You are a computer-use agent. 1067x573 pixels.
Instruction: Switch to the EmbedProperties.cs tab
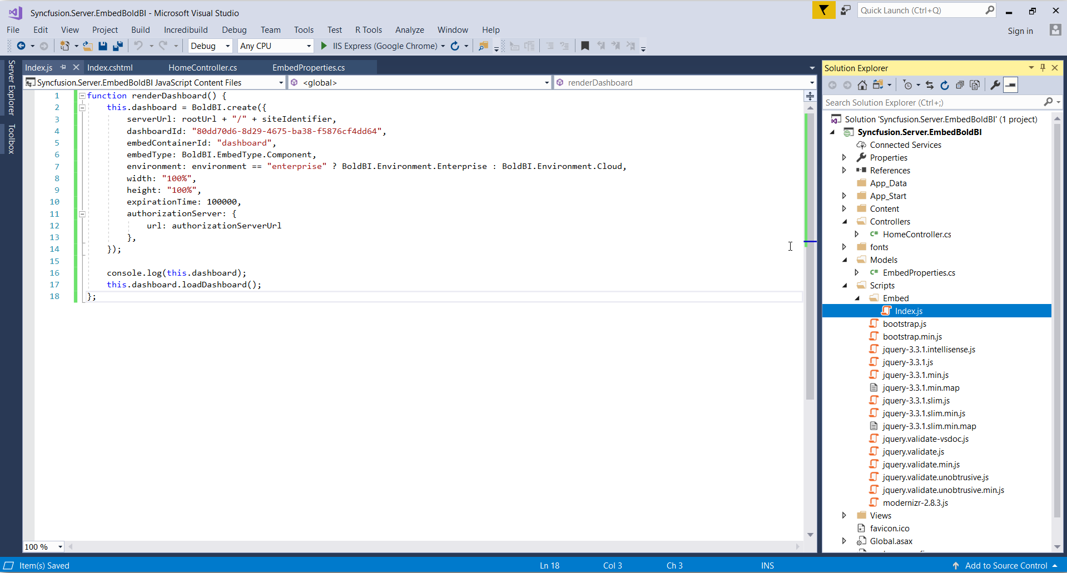[309, 67]
